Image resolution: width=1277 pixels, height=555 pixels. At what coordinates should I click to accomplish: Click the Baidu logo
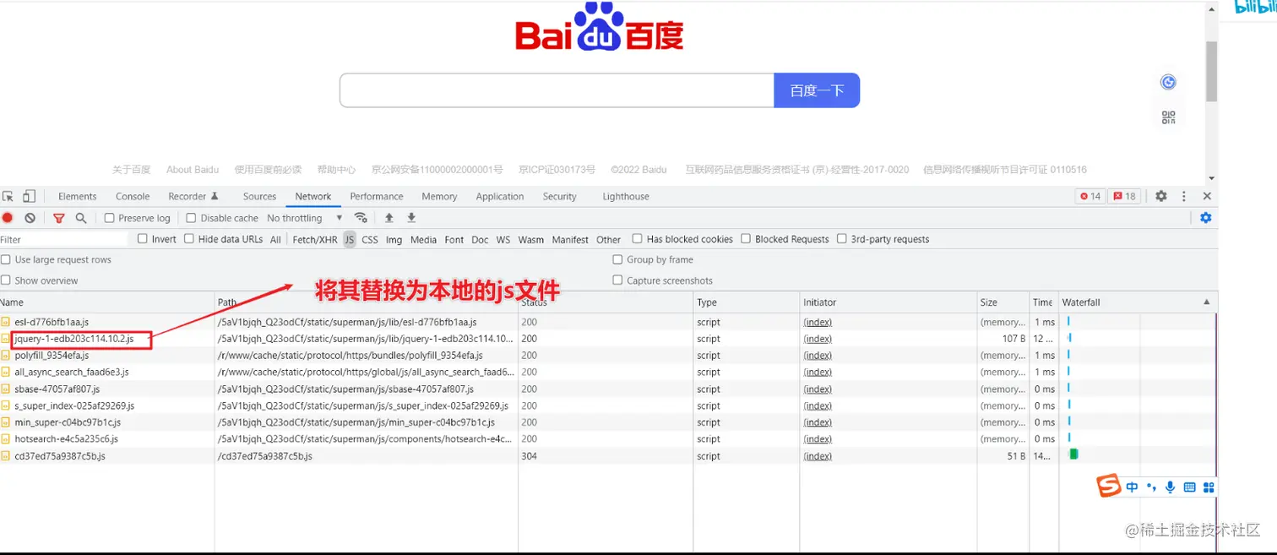click(599, 28)
